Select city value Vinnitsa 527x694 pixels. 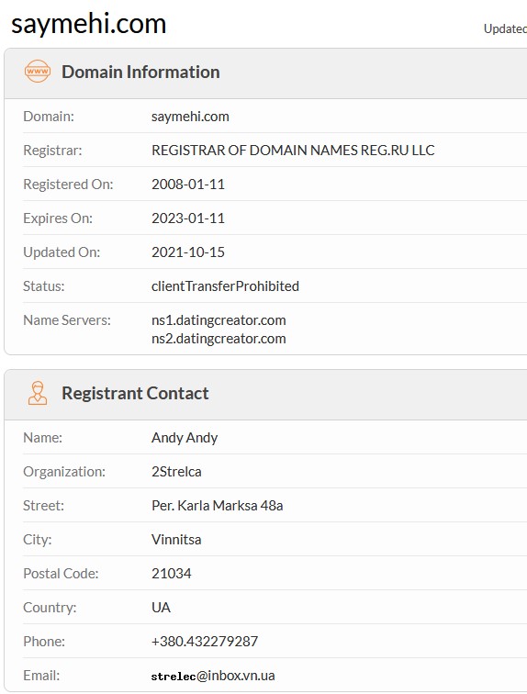(176, 540)
